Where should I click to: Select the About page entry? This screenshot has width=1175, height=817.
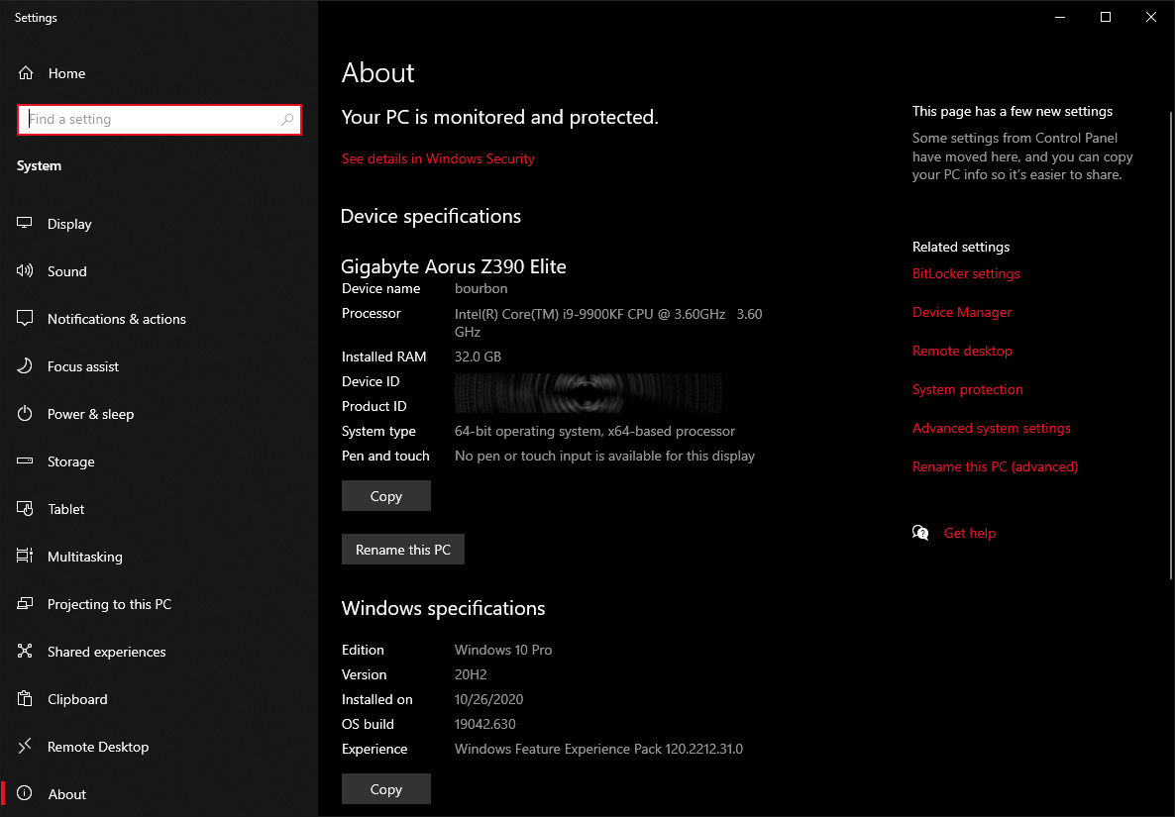tap(159, 794)
